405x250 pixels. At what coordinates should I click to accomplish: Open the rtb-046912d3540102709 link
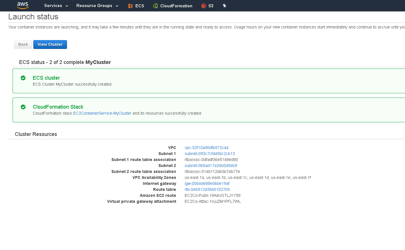[207, 189]
